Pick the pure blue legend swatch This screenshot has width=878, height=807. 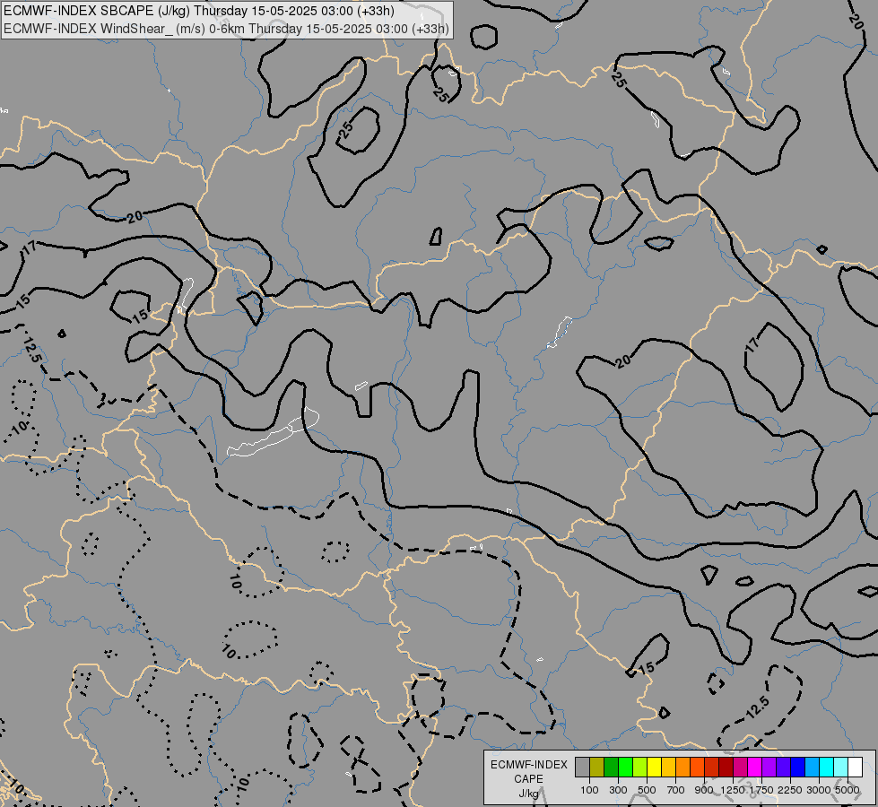coord(798,767)
